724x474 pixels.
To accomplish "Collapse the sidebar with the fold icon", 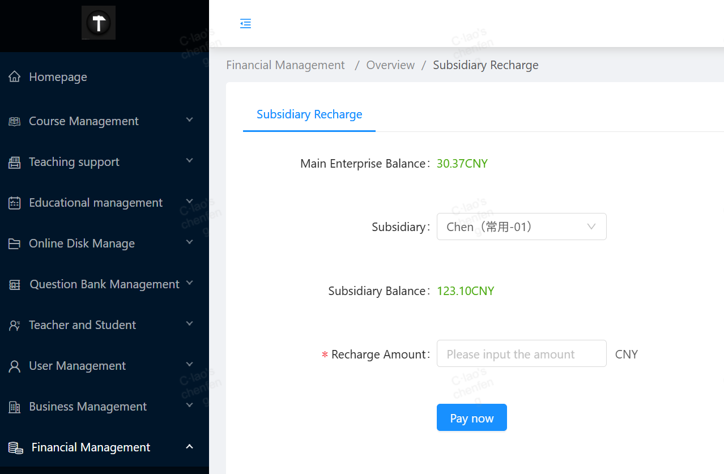I will 245,23.
